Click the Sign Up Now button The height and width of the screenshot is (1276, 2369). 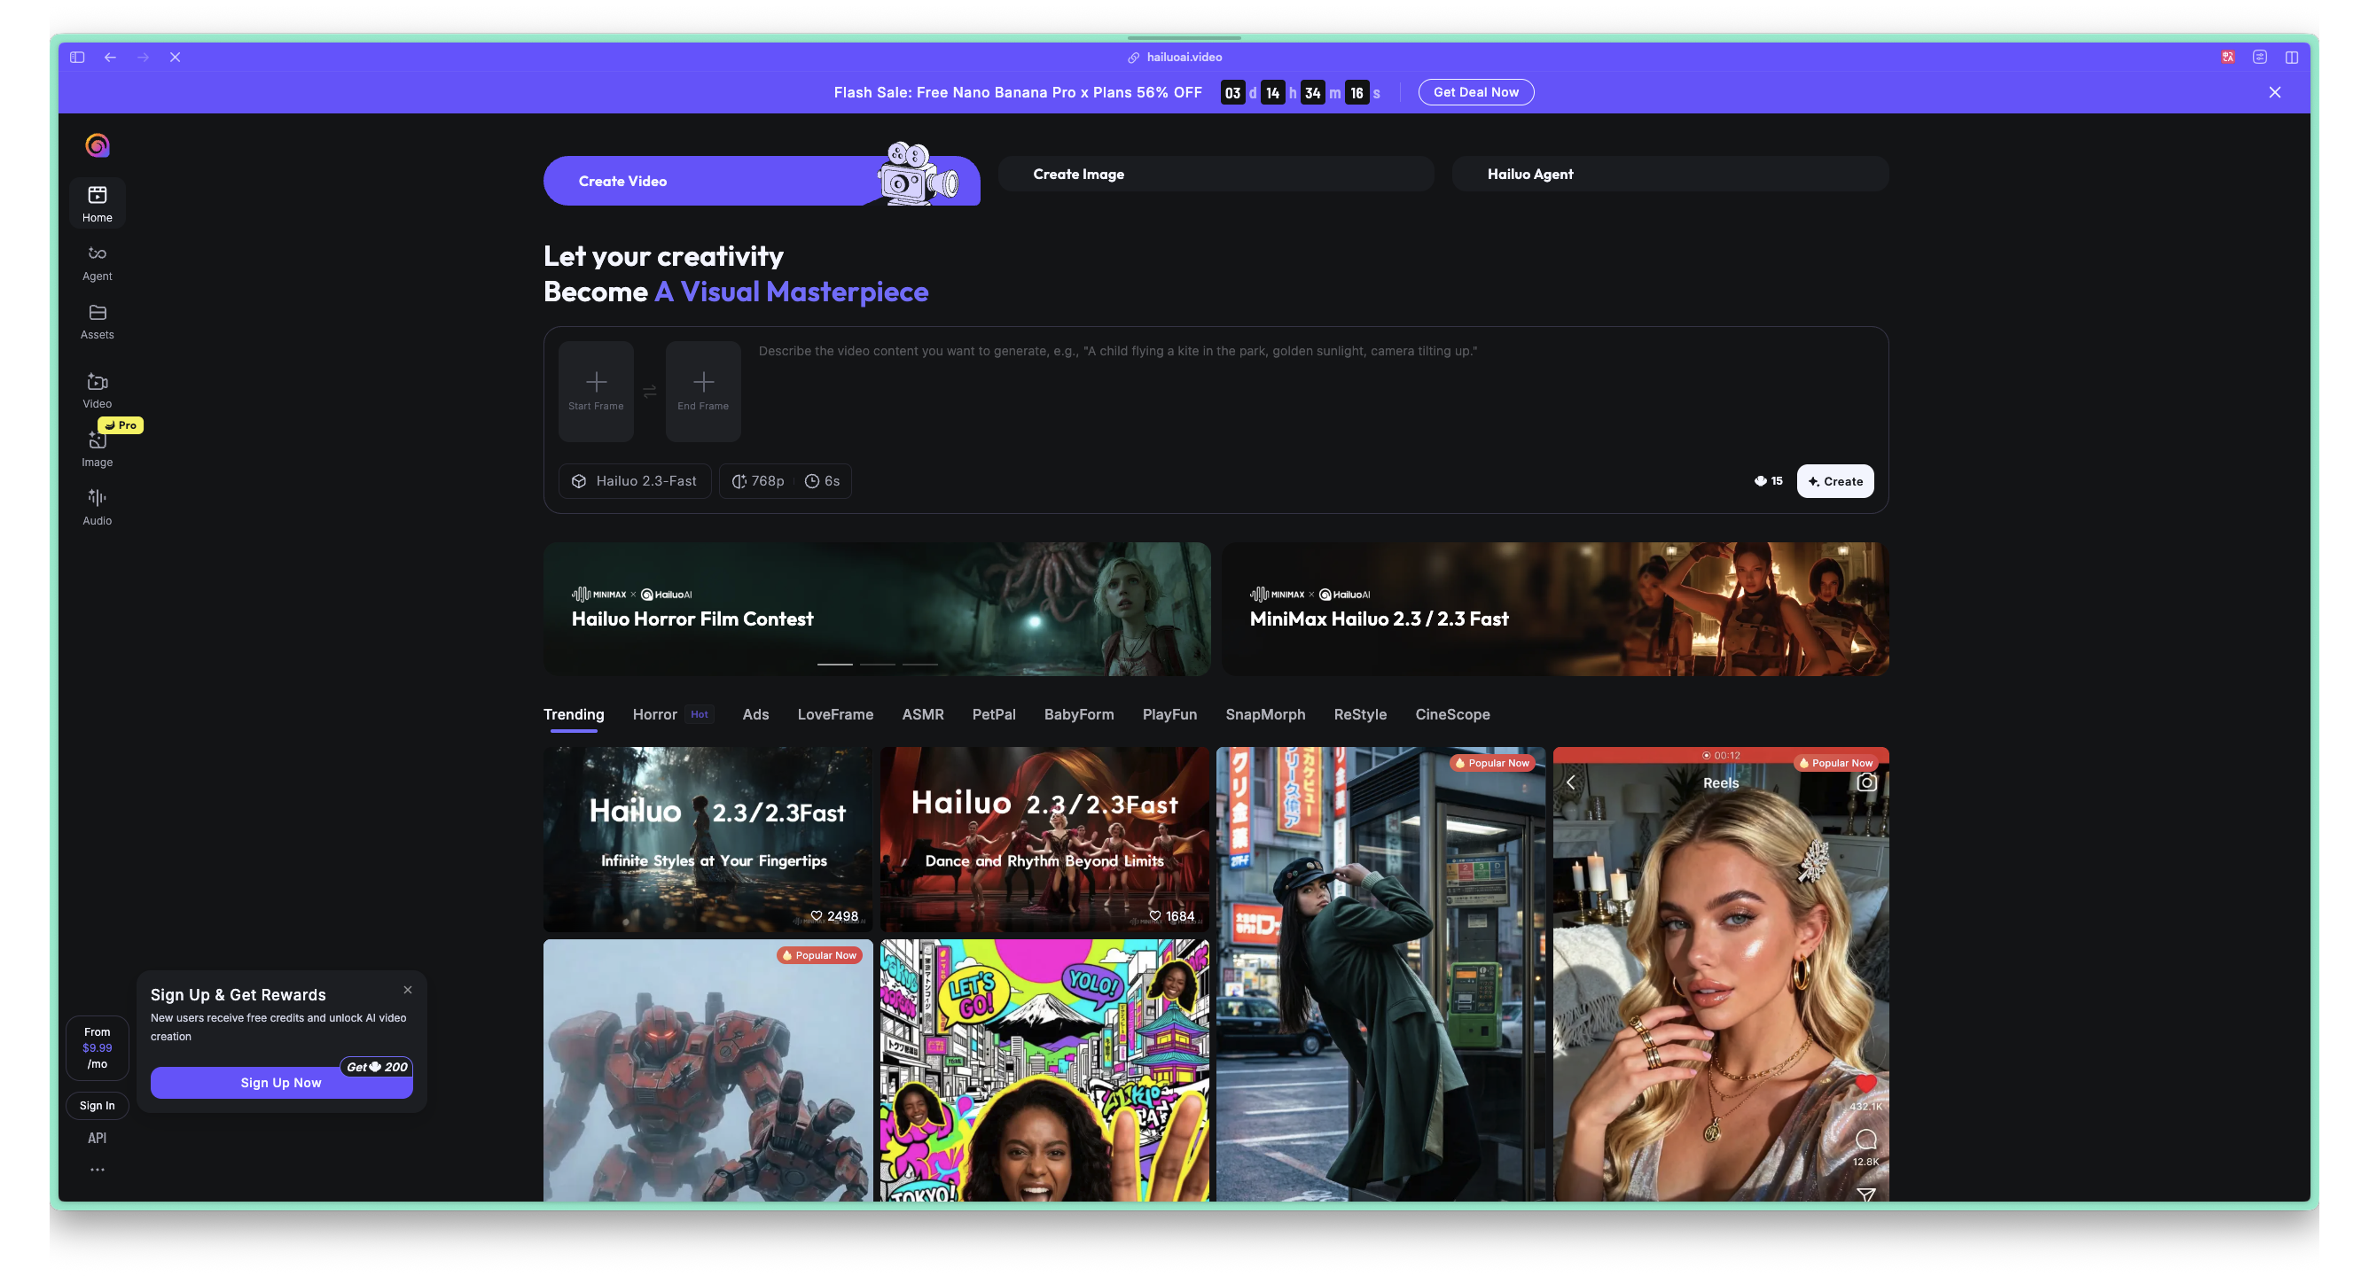pos(281,1082)
